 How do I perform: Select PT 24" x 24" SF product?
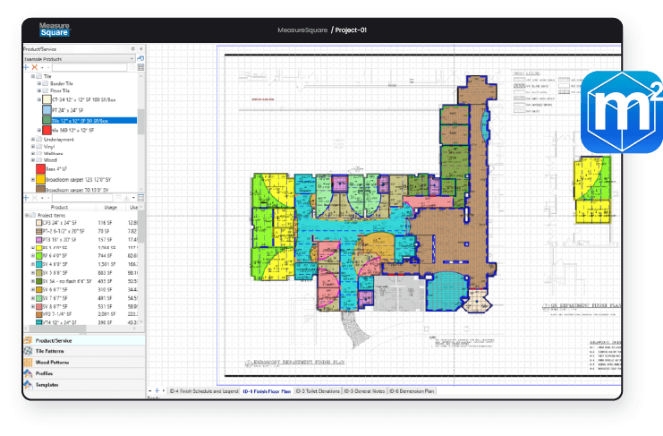pyautogui.click(x=68, y=109)
